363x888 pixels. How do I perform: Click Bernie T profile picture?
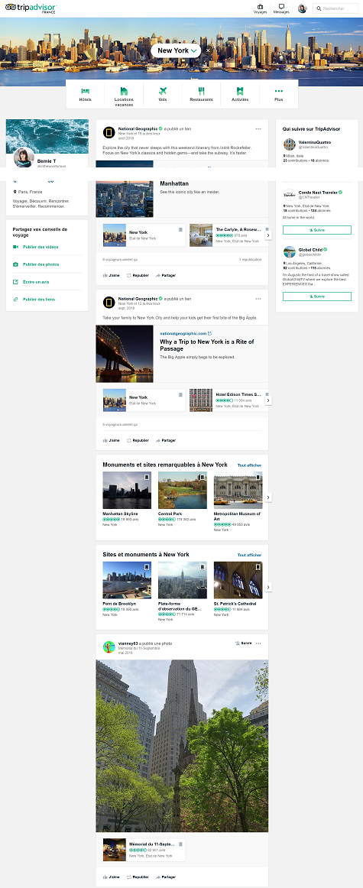click(24, 157)
